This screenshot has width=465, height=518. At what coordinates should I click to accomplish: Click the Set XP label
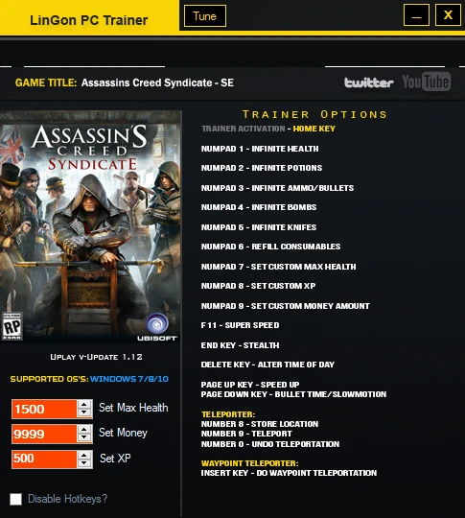click(x=115, y=459)
